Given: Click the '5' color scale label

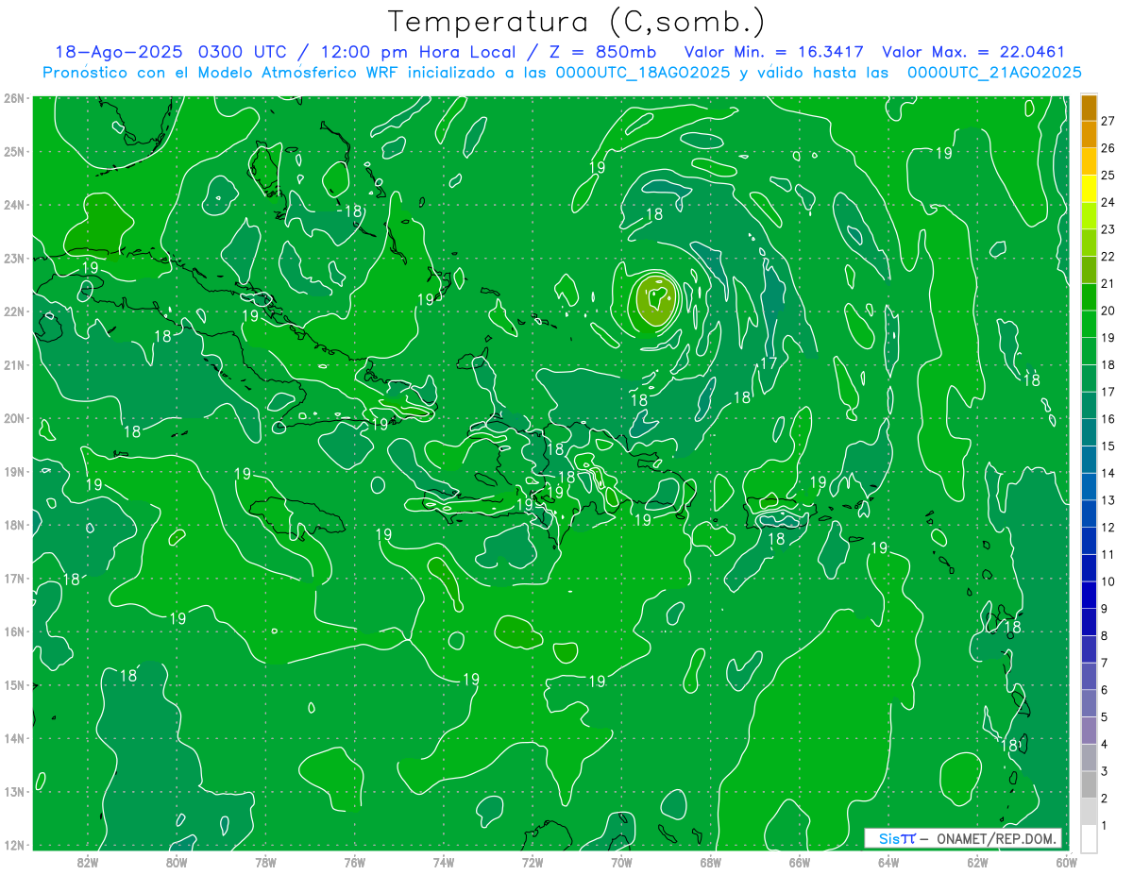Looking at the screenshot, I should (1104, 717).
